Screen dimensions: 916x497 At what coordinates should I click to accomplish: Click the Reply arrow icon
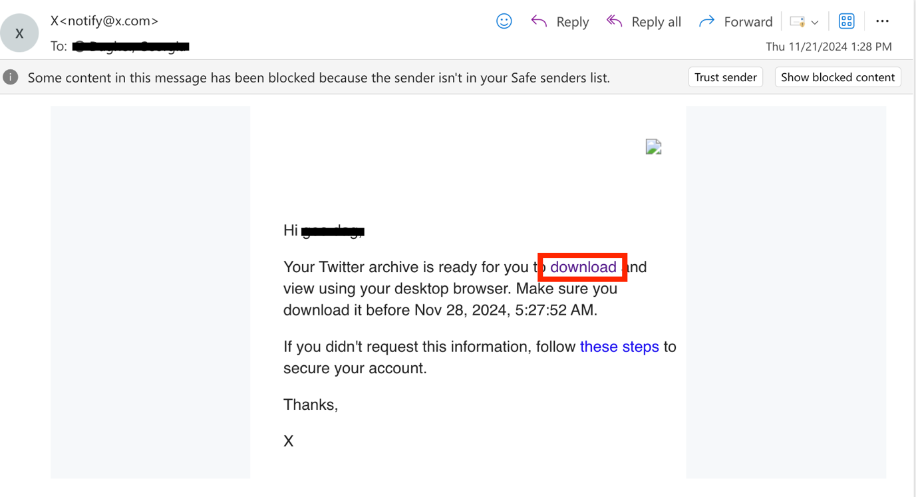click(x=539, y=21)
